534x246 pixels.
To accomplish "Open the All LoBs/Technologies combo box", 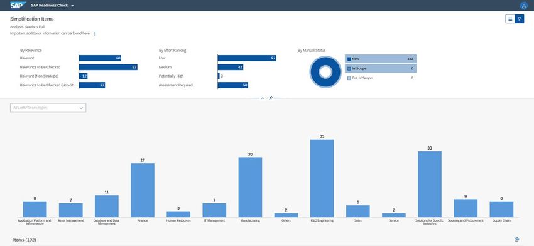I will [48, 108].
